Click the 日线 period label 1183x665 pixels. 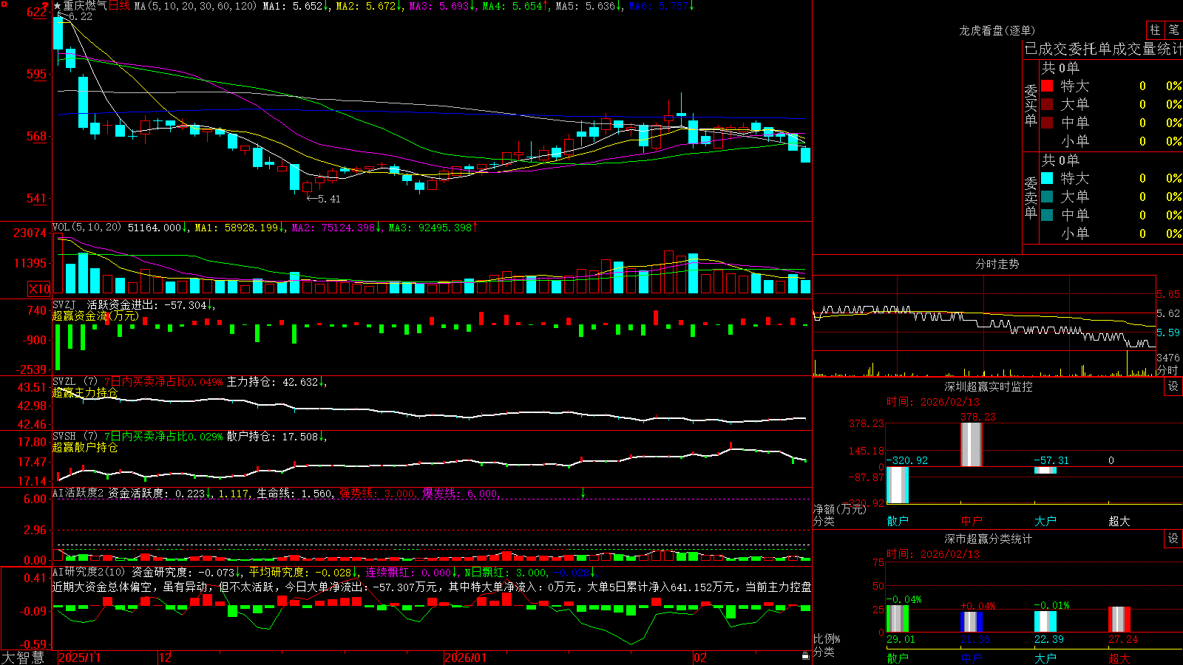click(119, 6)
